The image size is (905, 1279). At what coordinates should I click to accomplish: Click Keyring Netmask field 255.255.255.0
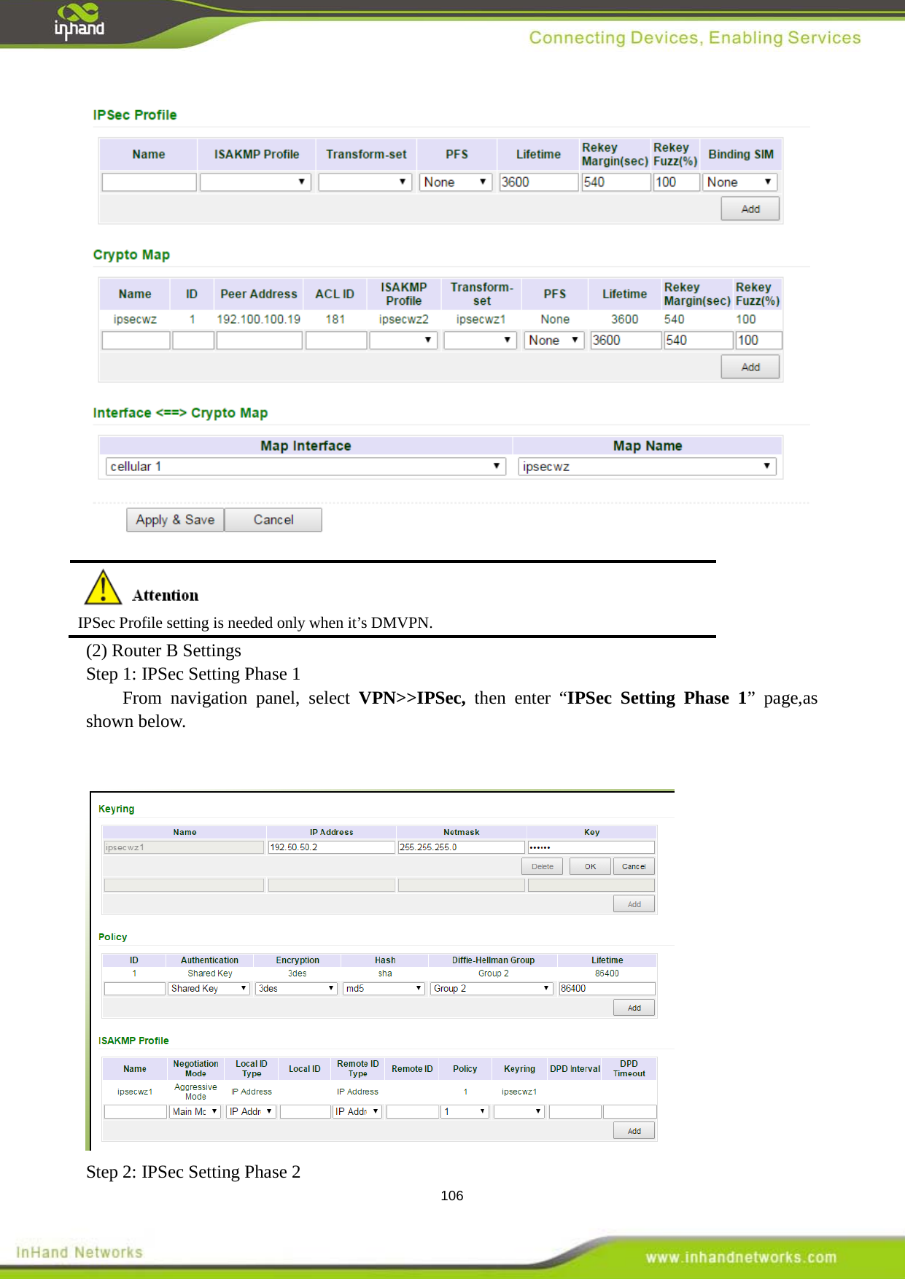[461, 847]
